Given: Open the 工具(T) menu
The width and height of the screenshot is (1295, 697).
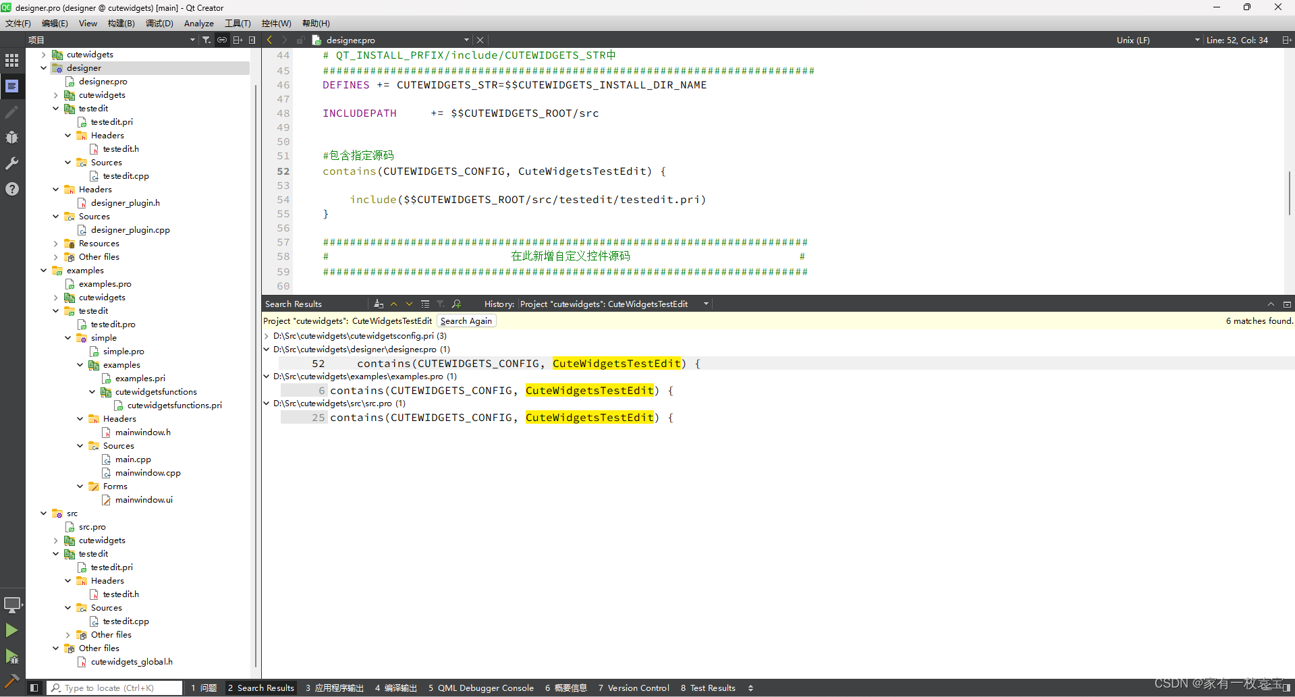Looking at the screenshot, I should tap(238, 23).
